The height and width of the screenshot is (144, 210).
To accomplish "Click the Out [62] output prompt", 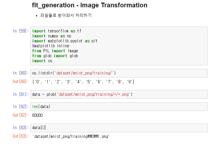I will pos(21,115).
